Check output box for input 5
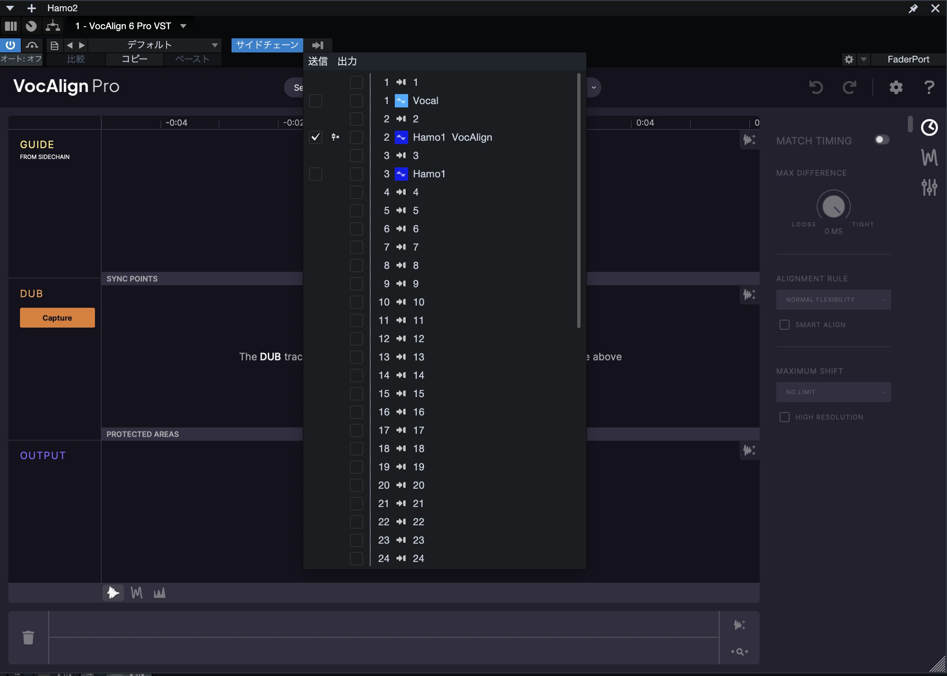Image resolution: width=947 pixels, height=676 pixels. click(x=356, y=211)
